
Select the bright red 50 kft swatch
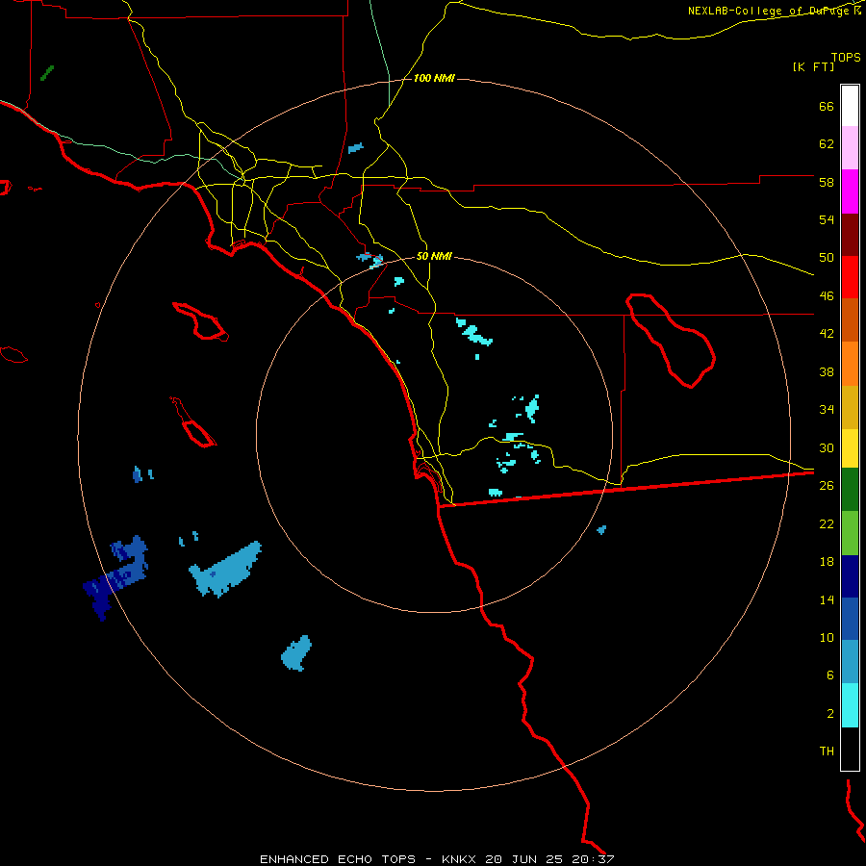(x=850, y=277)
